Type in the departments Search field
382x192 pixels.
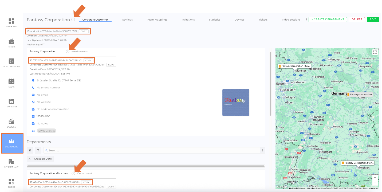[x=152, y=150]
